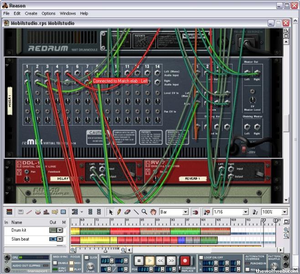Select the arrow selection tool

[x=110, y=212]
